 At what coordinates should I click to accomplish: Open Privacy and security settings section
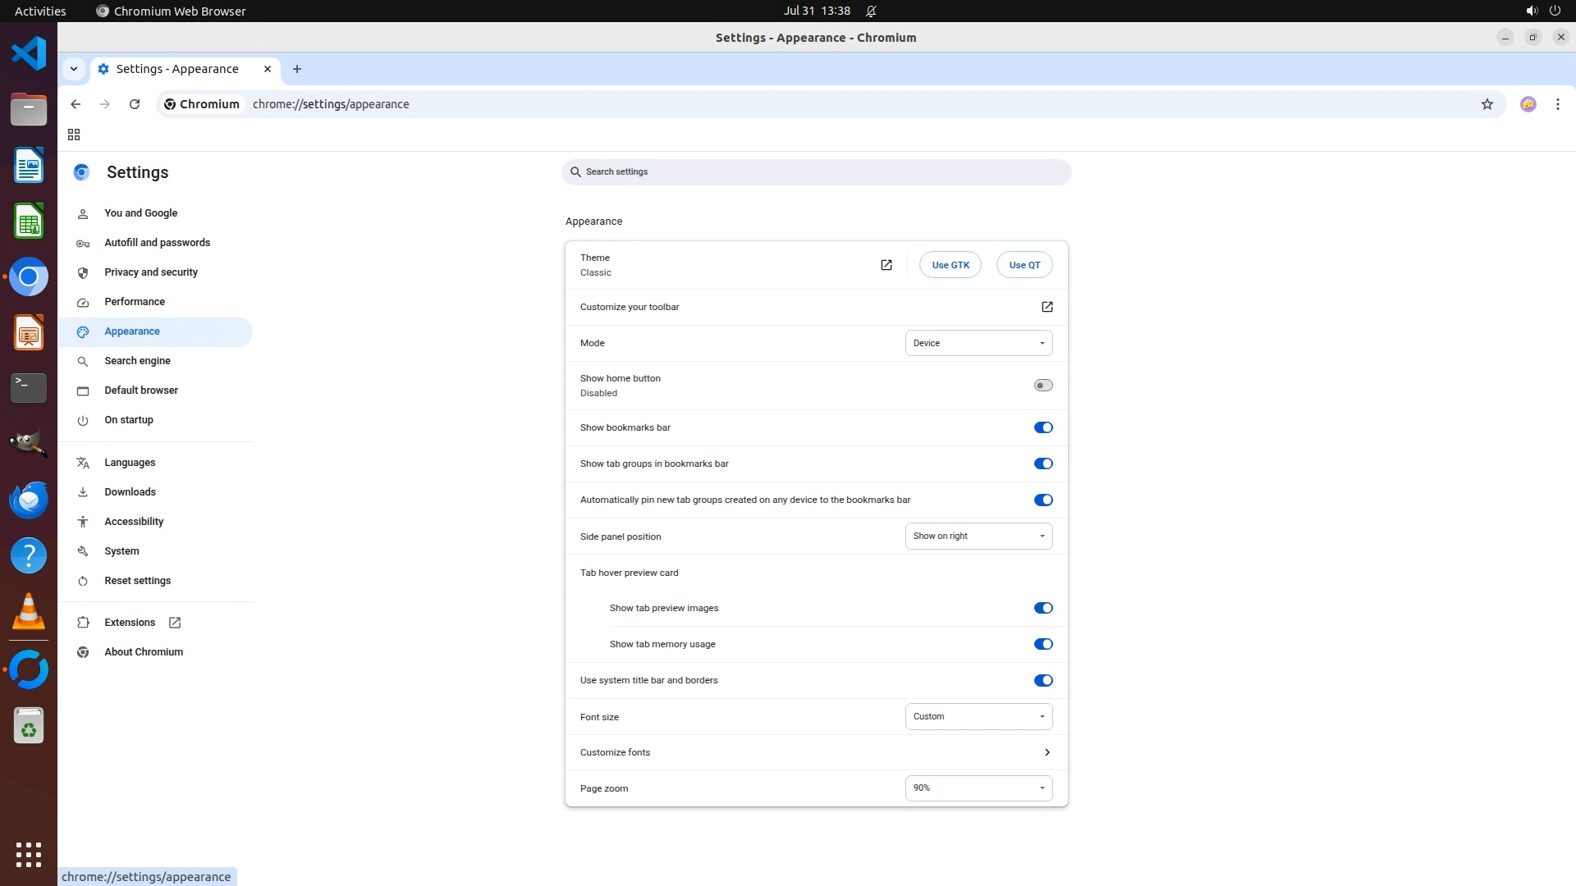click(x=151, y=272)
